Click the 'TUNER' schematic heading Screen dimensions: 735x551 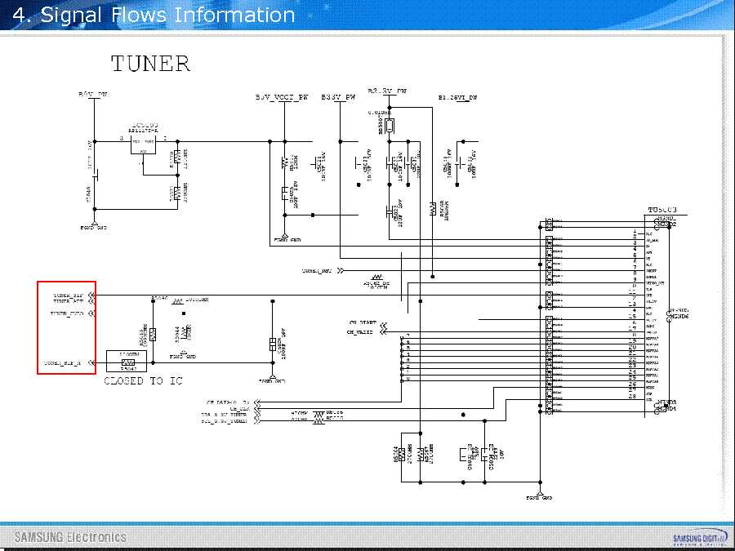(x=151, y=64)
